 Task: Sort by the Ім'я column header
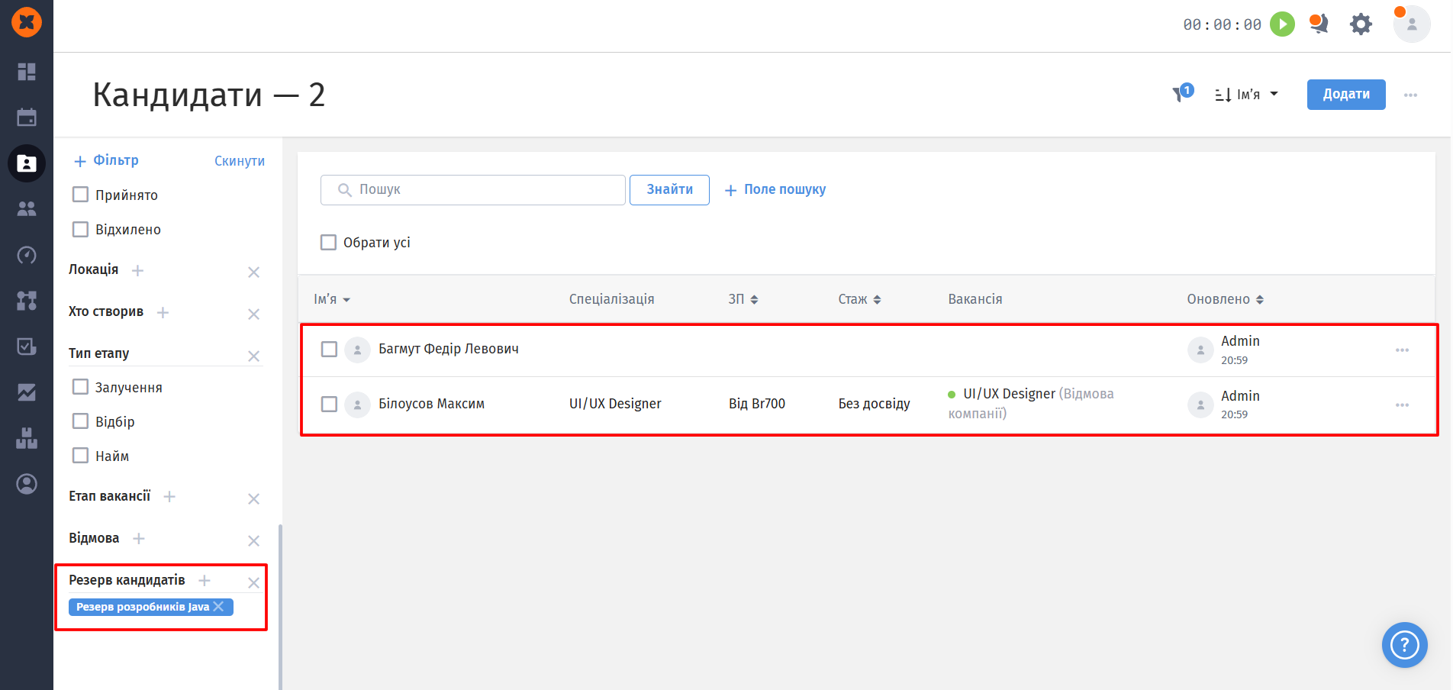[332, 299]
